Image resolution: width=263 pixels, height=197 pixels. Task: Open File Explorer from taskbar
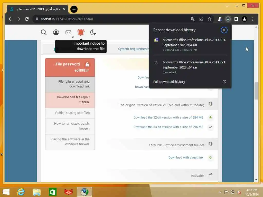coord(36,192)
